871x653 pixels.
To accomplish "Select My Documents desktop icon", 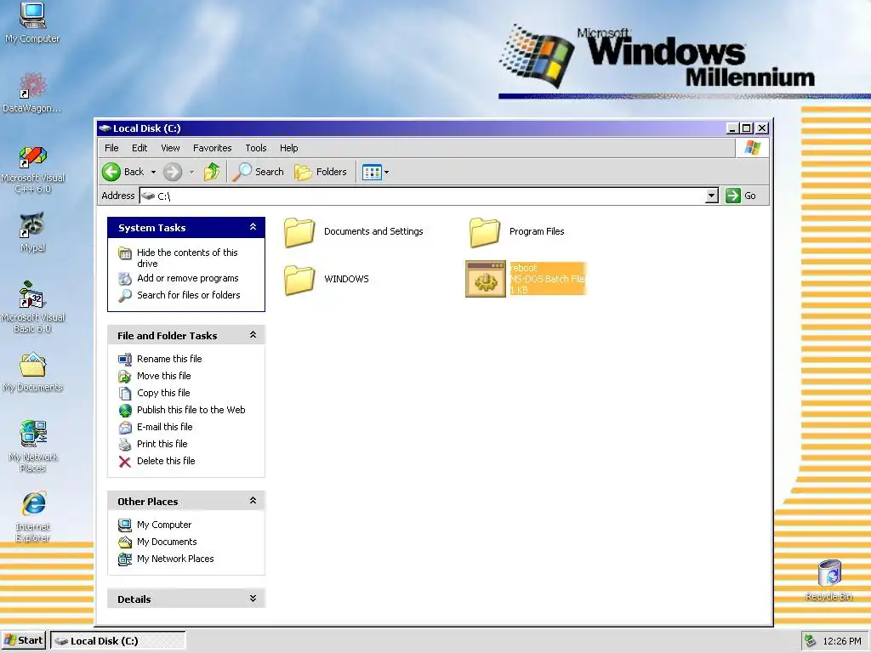I will [x=33, y=372].
